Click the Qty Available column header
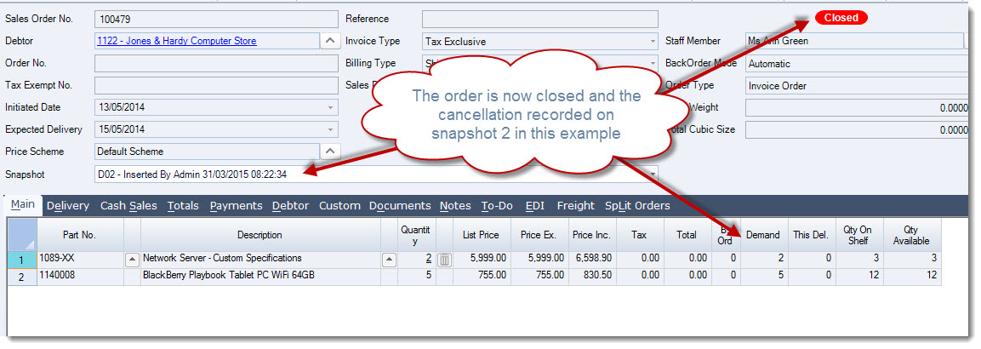The width and height of the screenshot is (981, 349). [x=911, y=235]
